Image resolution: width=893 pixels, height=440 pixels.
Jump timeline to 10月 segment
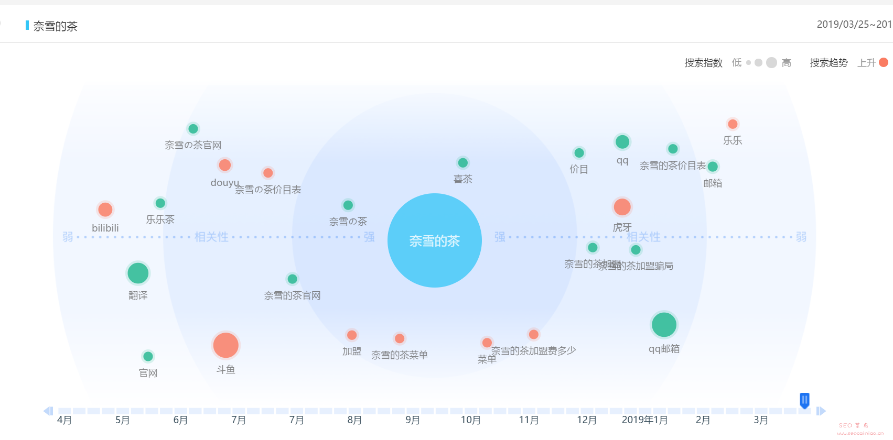(x=471, y=411)
